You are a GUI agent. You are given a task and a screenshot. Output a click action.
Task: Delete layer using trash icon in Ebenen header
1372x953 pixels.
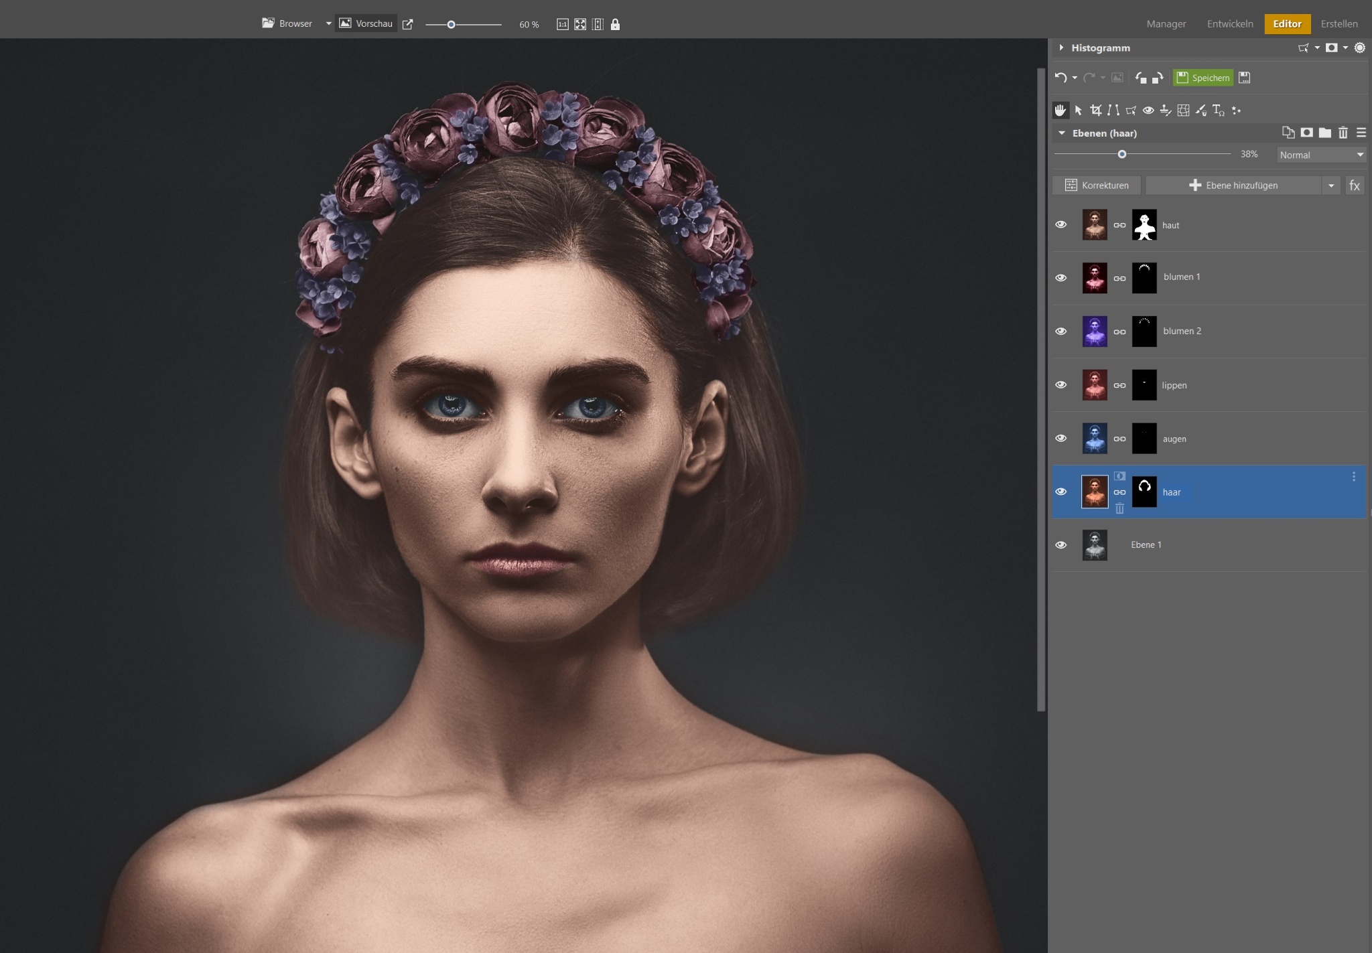[1343, 133]
